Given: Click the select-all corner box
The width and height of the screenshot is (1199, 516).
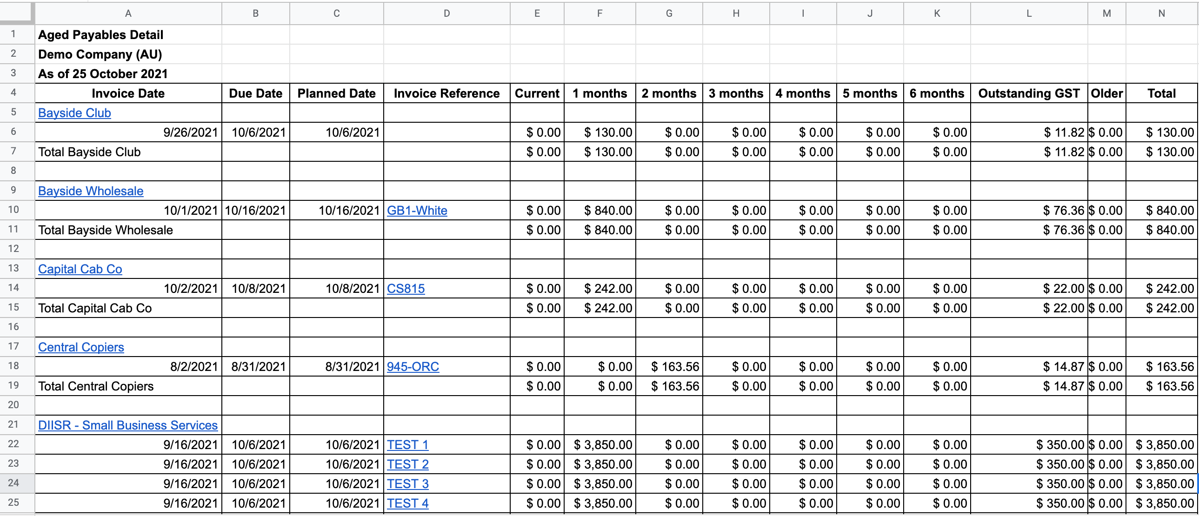Looking at the screenshot, I should 17,13.
